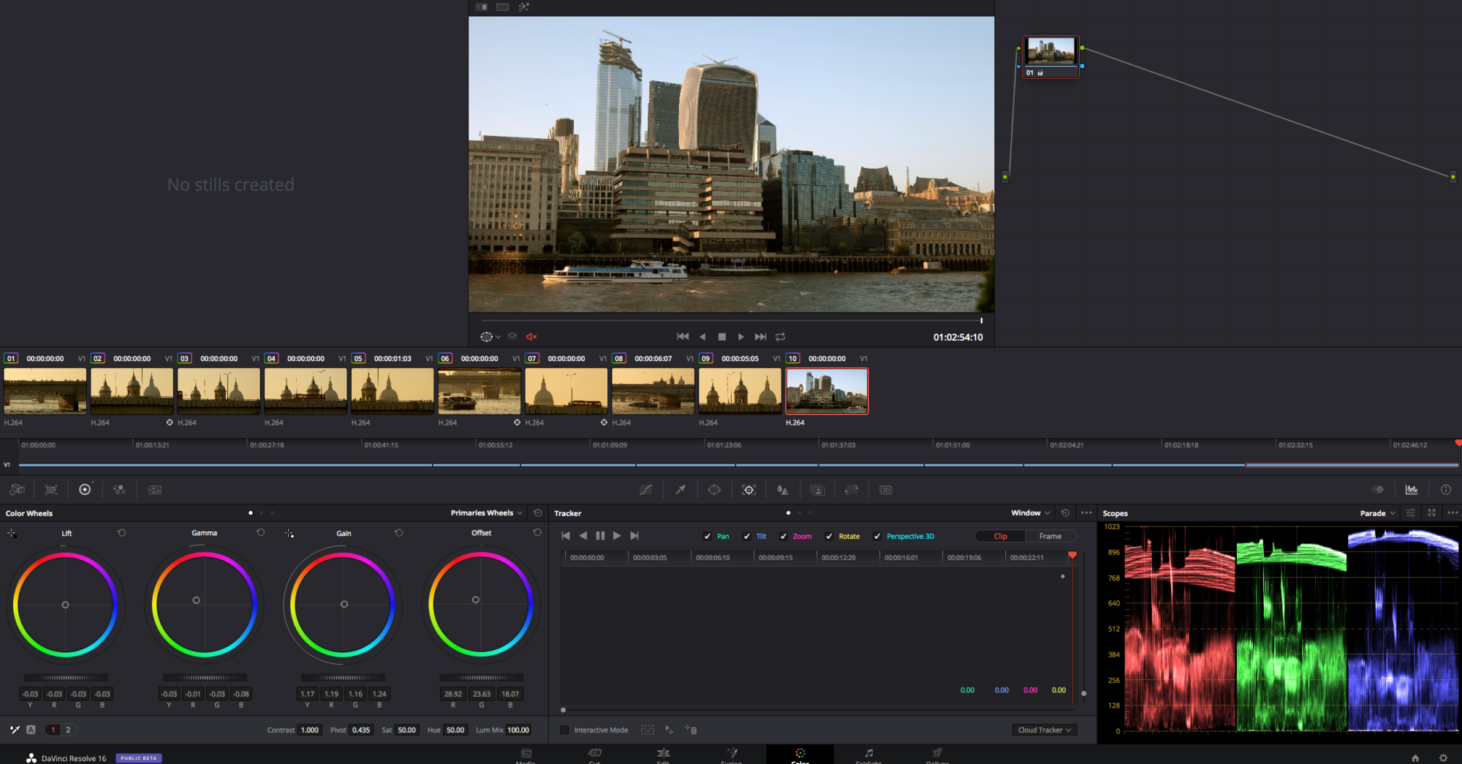Select the Color Wheels palette icon
The image size is (1462, 764).
pos(85,490)
